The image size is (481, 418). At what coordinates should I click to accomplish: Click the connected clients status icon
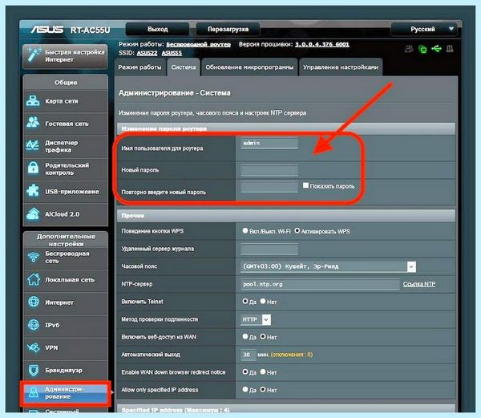pos(409,48)
